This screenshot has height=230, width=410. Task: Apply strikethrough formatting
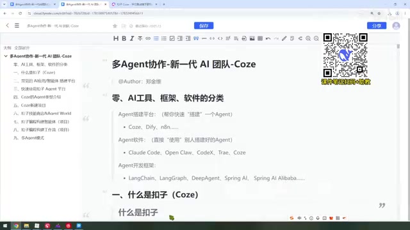[140, 38]
